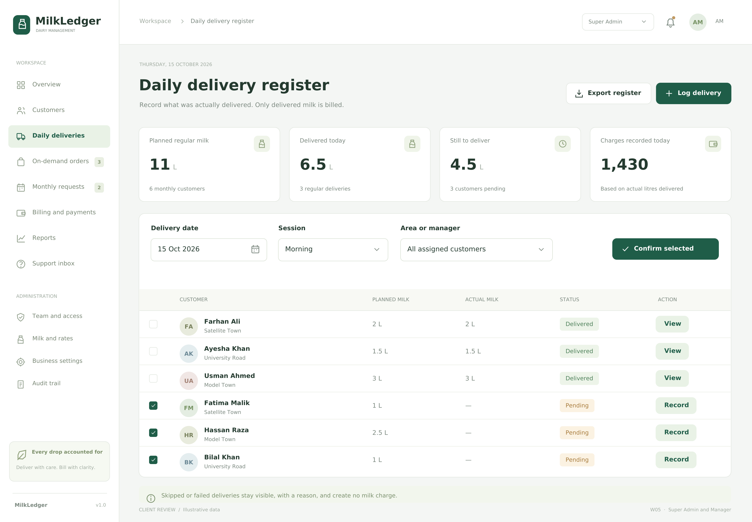Open Audit trail in the sidebar
The height and width of the screenshot is (522, 752).
click(59, 384)
